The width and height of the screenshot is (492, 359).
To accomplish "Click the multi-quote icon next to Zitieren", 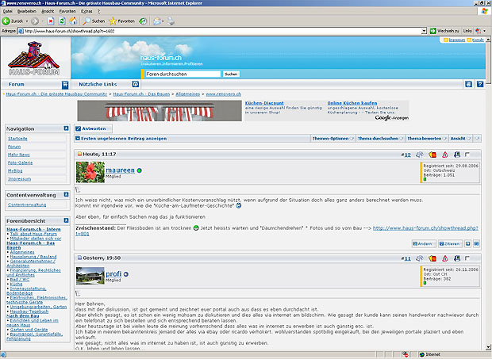I will pos(468,244).
